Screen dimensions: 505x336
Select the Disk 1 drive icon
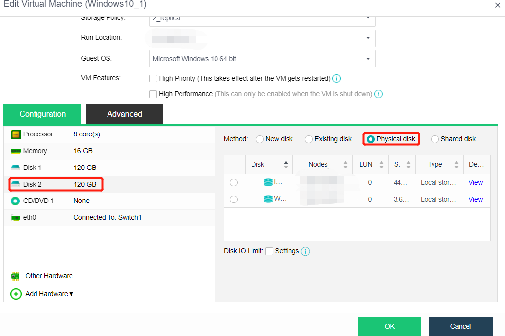pyautogui.click(x=16, y=168)
